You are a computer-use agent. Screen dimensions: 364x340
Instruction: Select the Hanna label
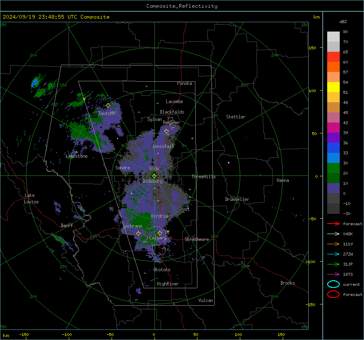[x=283, y=180]
